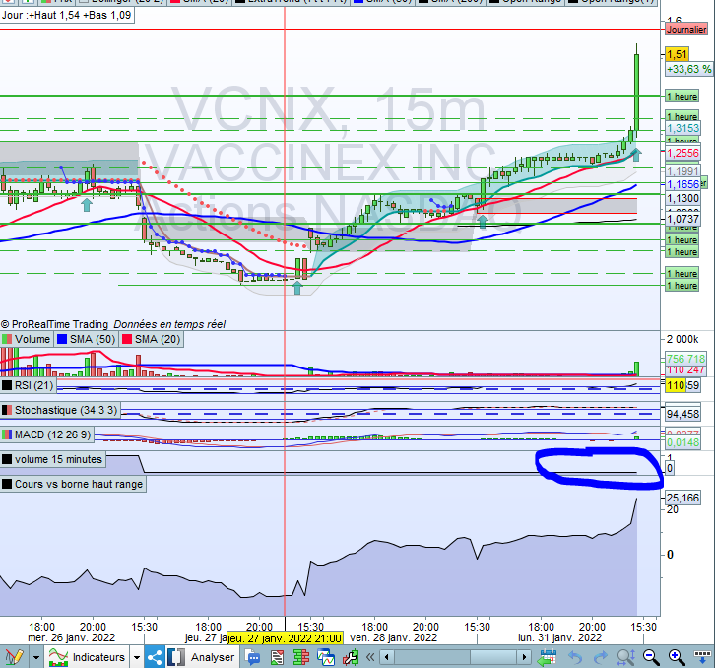Image resolution: width=715 pixels, height=668 pixels.
Task: Click the zoom in magnifier
Action: (x=677, y=657)
